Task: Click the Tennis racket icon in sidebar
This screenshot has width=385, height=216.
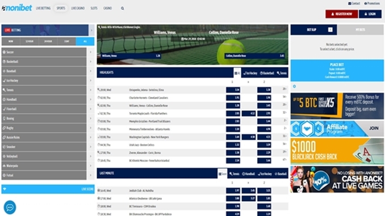Action: coord(4,90)
